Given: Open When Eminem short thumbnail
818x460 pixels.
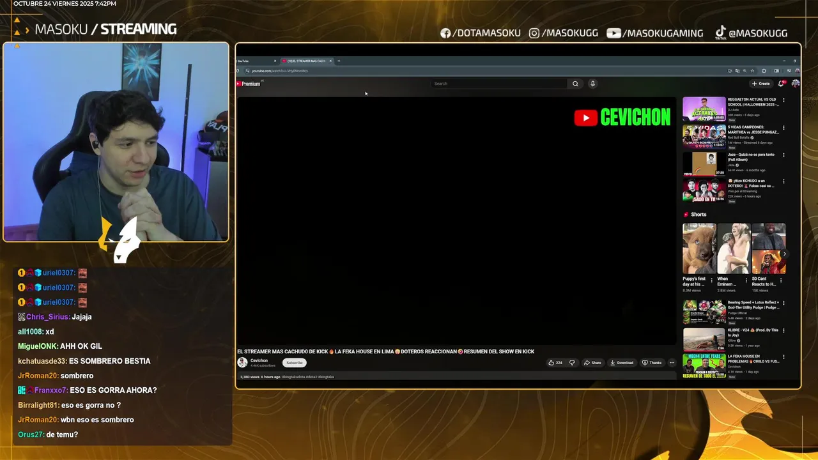Looking at the screenshot, I should tap(734, 249).
